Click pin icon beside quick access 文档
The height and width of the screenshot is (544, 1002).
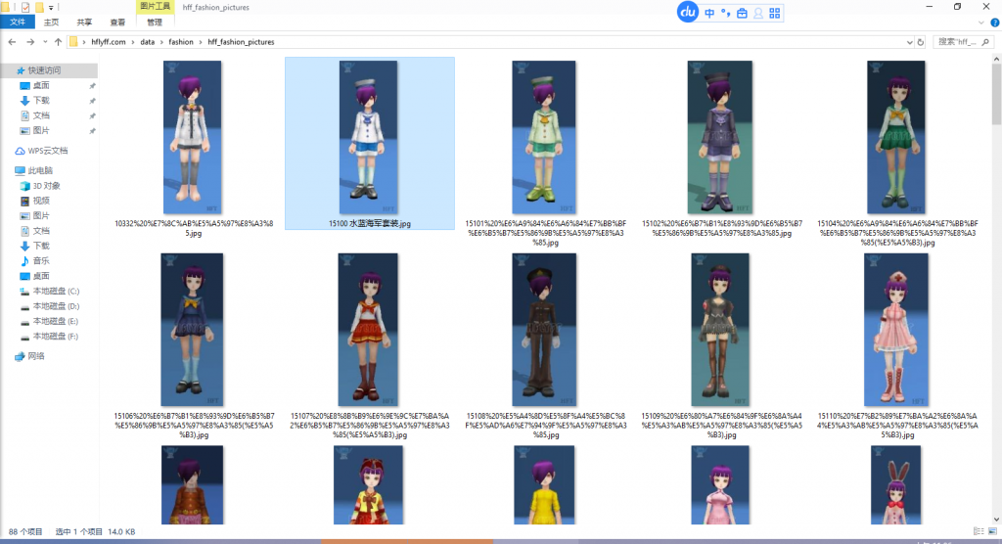pos(92,115)
